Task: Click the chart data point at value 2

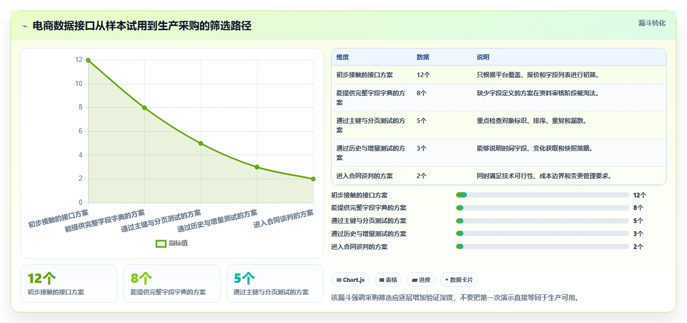Action: tap(313, 179)
